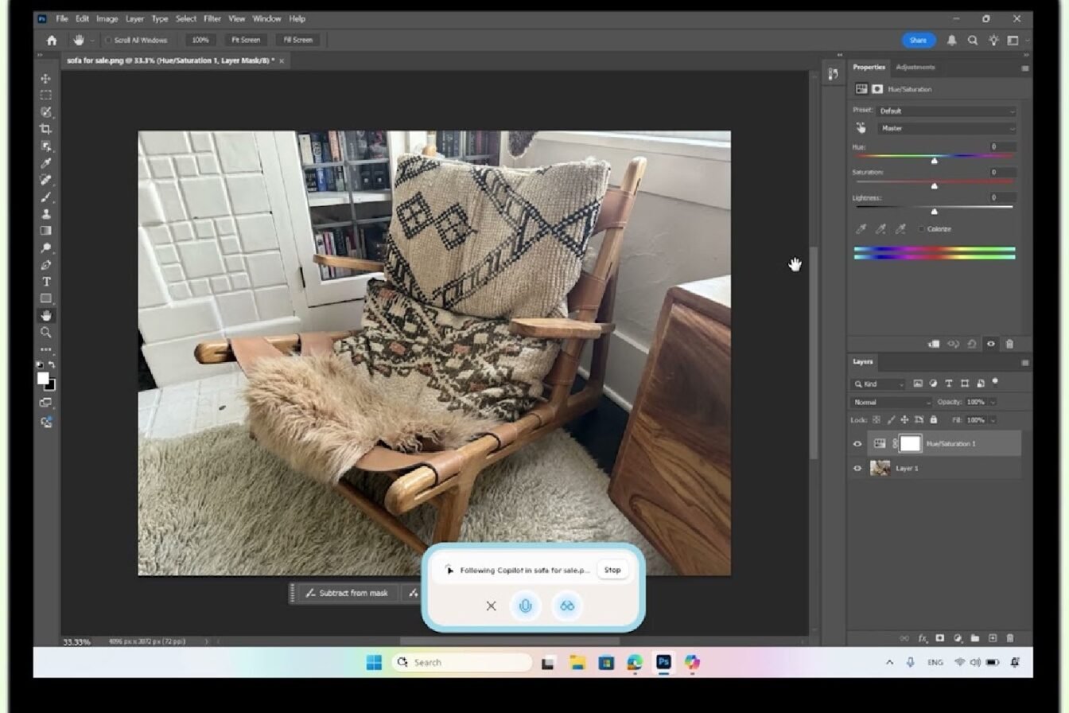The width and height of the screenshot is (1069, 713).
Task: Click the Subtract from mask button
Action: tap(347, 593)
